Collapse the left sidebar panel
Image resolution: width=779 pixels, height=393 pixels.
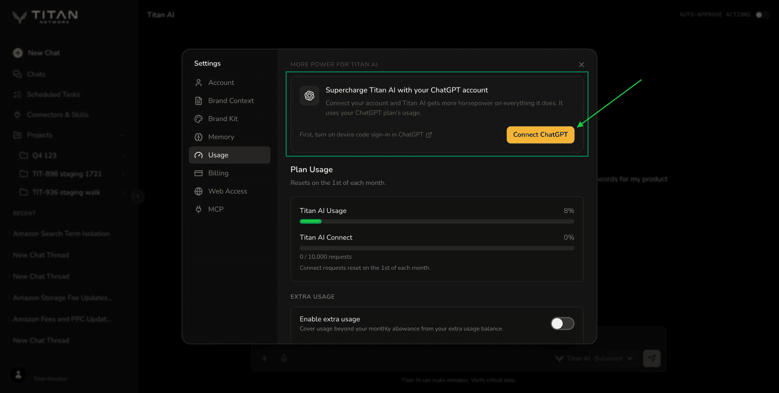138,196
